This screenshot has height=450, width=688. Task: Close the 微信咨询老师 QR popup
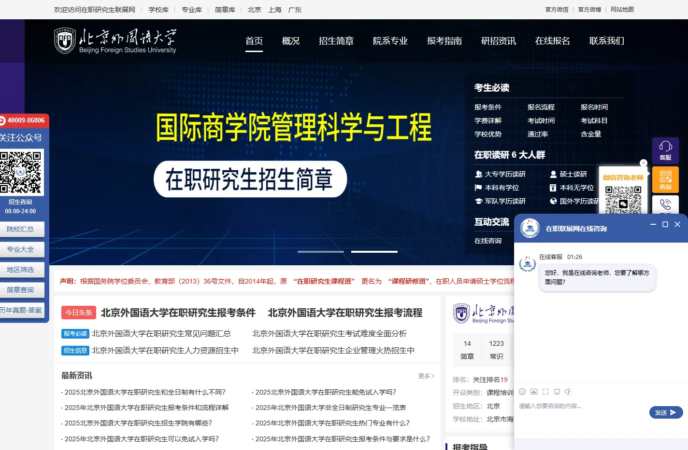point(643,163)
